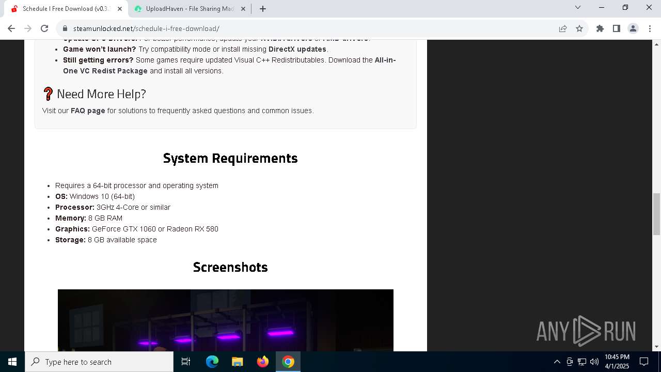Open the taskbar clock and date
Image resolution: width=661 pixels, height=372 pixels.
point(617,362)
